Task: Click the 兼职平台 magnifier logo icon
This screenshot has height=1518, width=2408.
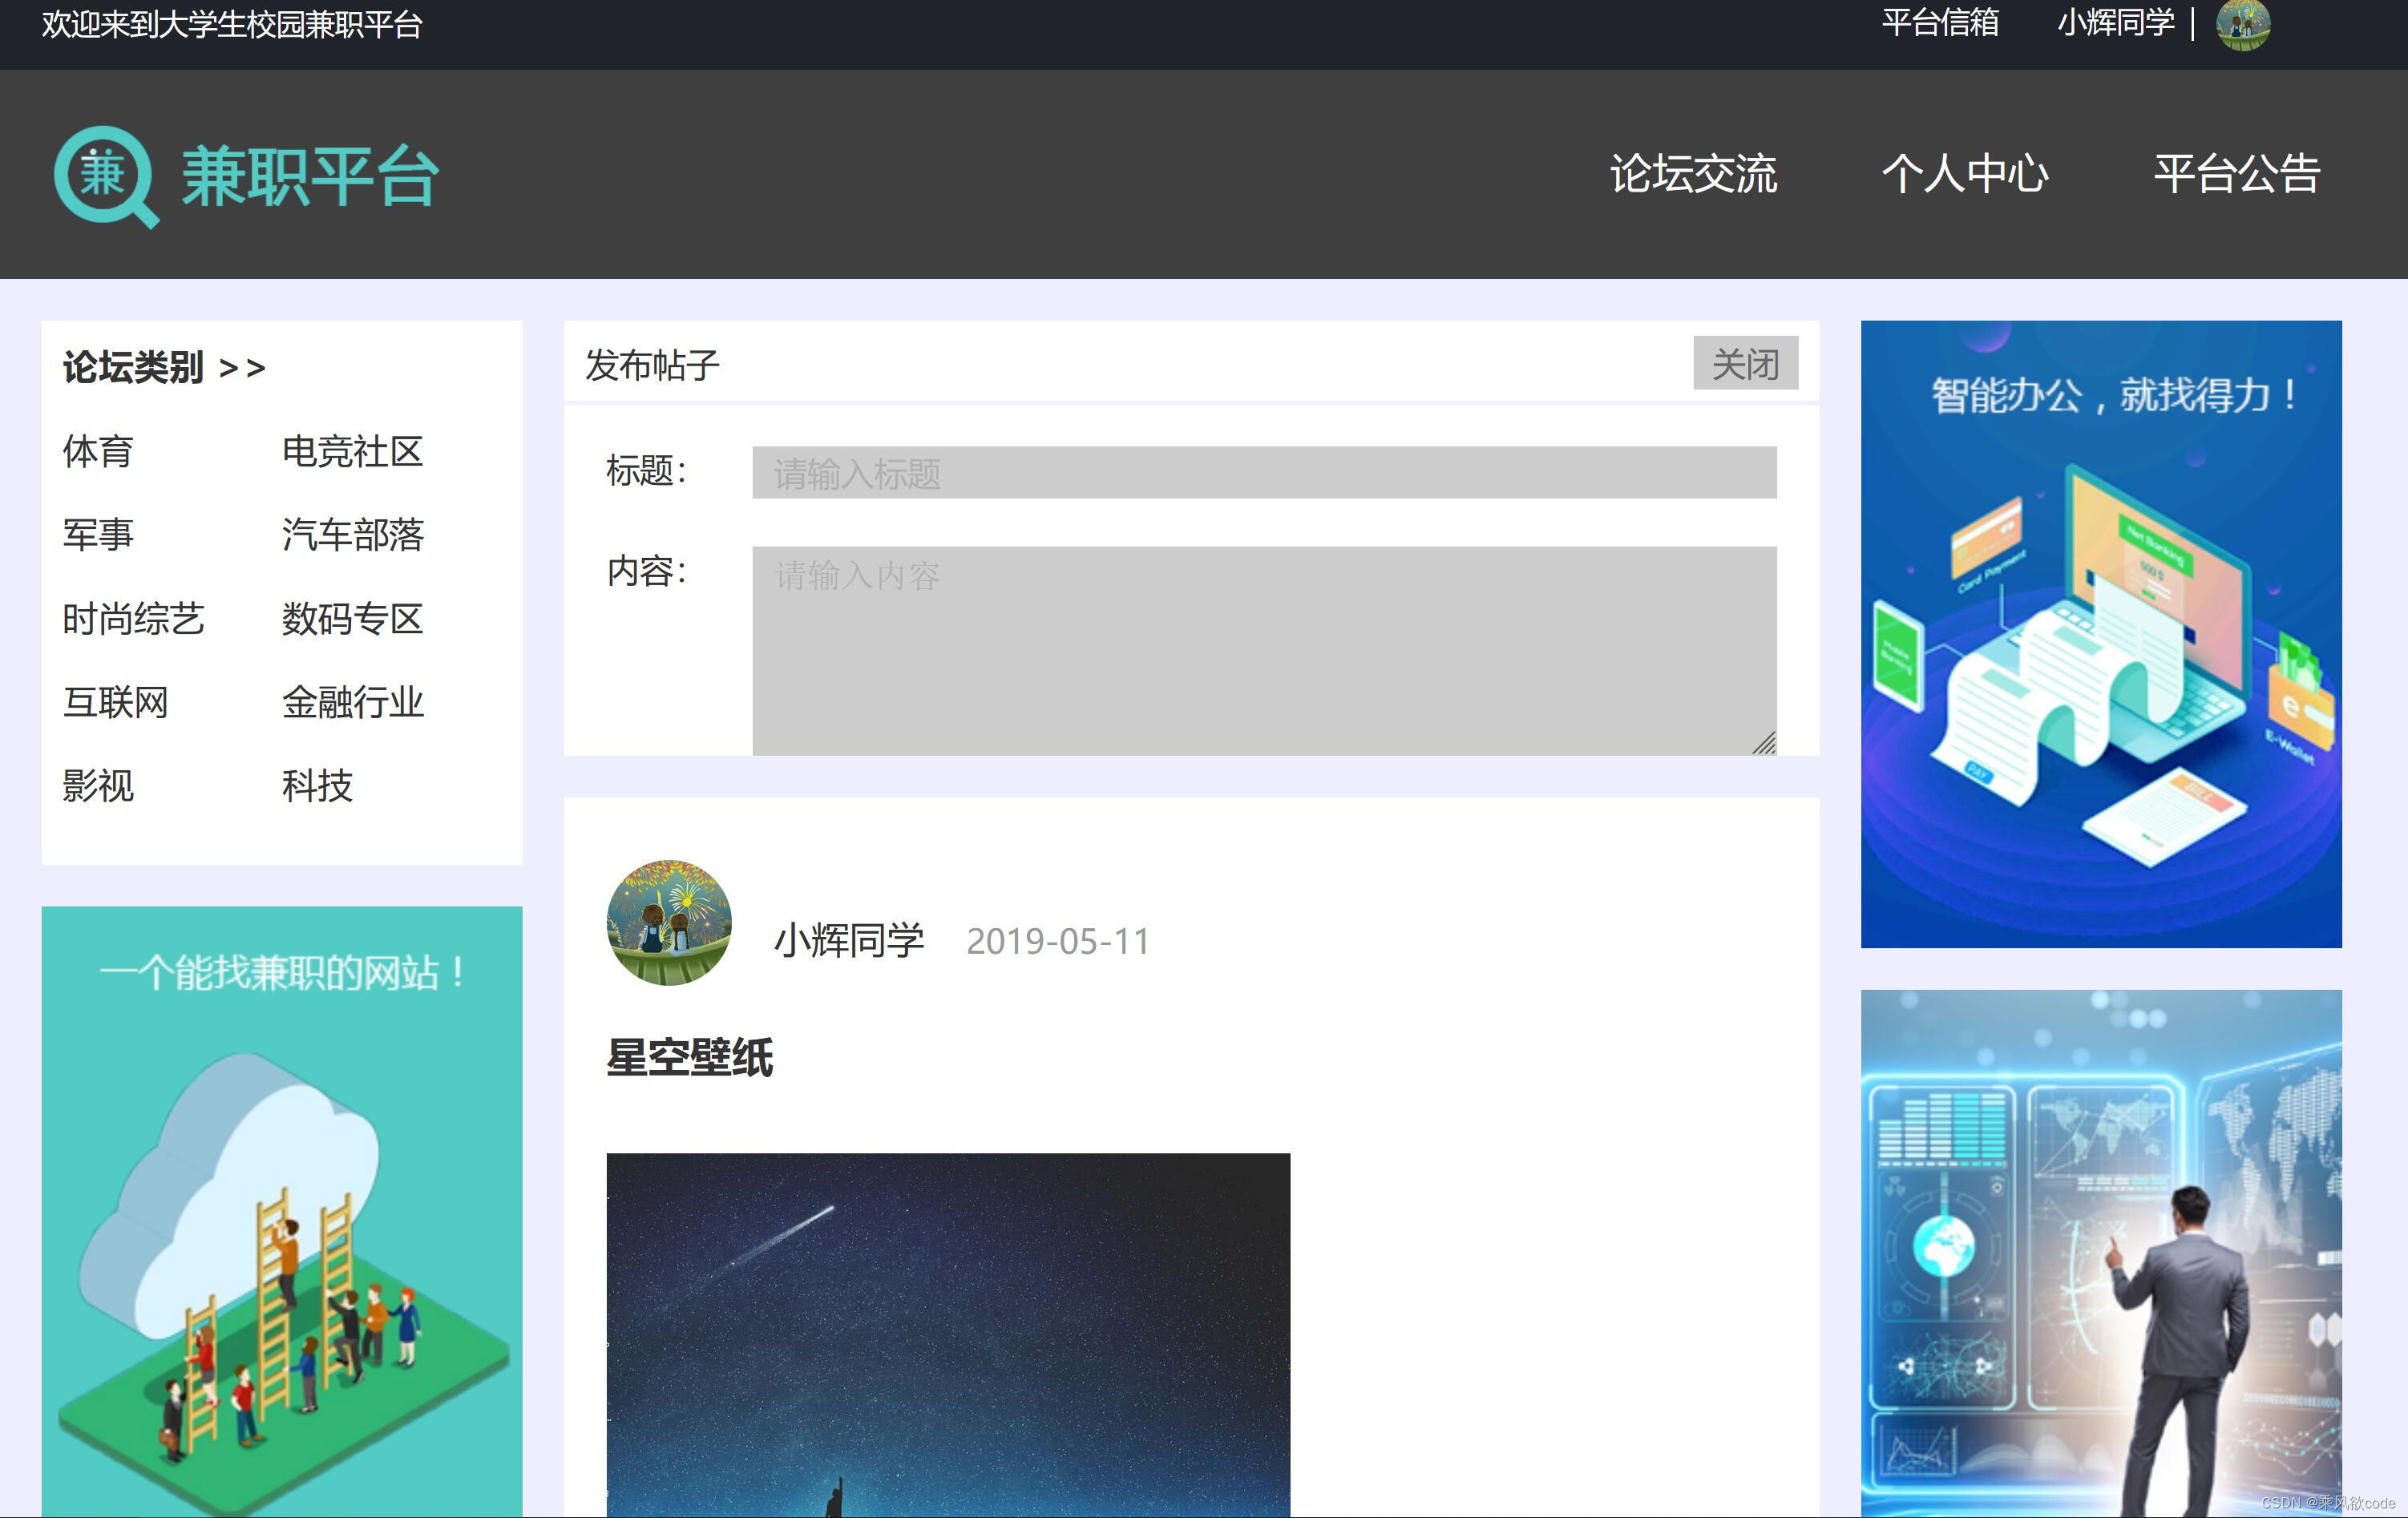Action: tap(107, 176)
